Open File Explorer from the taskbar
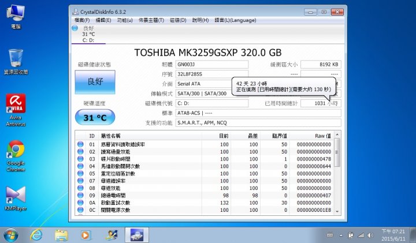This screenshot has height=243, width=416. point(61,235)
